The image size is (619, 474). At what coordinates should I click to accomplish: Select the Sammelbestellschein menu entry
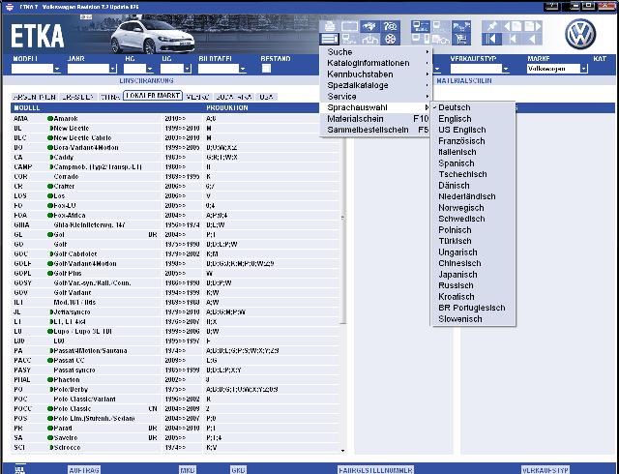[376, 130]
